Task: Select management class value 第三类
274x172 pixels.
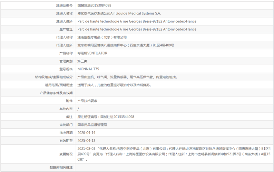Action: pyautogui.click(x=82, y=61)
